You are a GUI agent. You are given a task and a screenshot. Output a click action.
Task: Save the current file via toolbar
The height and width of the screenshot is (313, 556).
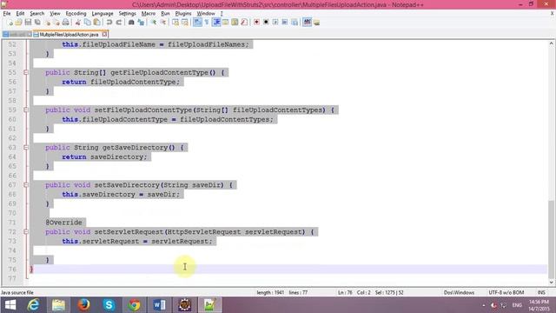(x=28, y=23)
